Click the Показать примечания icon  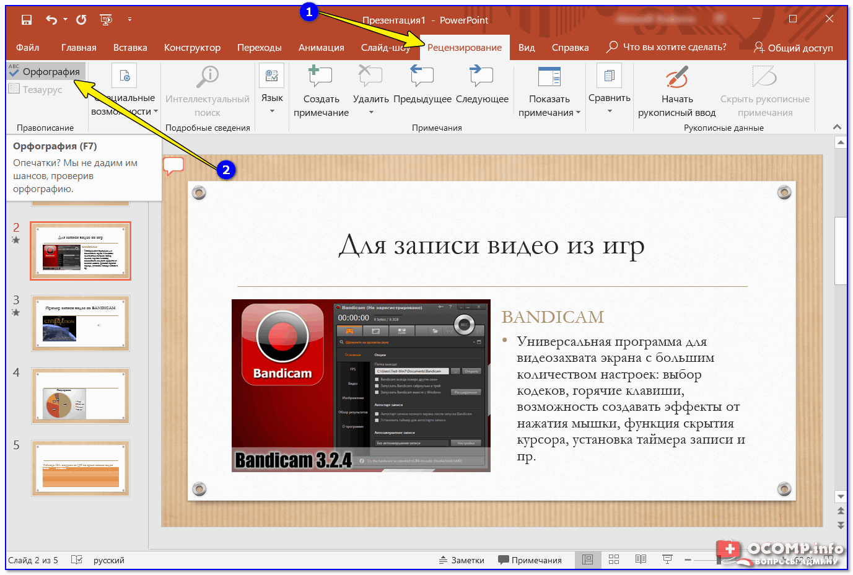[549, 76]
